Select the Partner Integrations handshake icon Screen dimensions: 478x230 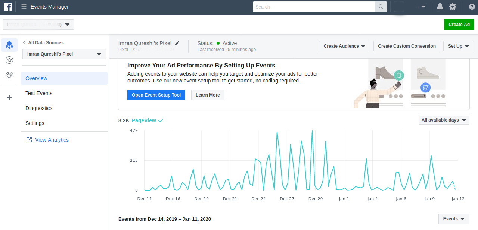pyautogui.click(x=9, y=75)
